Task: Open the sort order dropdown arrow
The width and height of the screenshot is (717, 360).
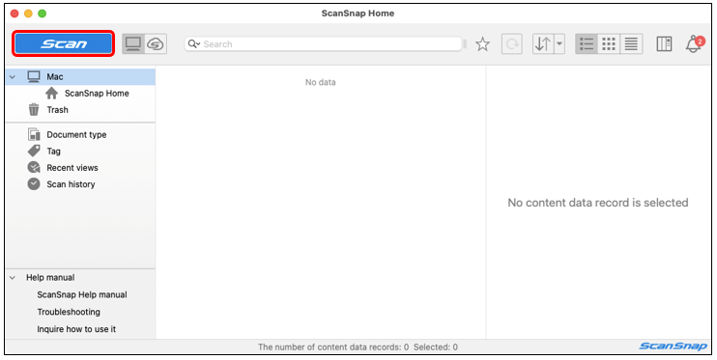Action: coord(559,44)
